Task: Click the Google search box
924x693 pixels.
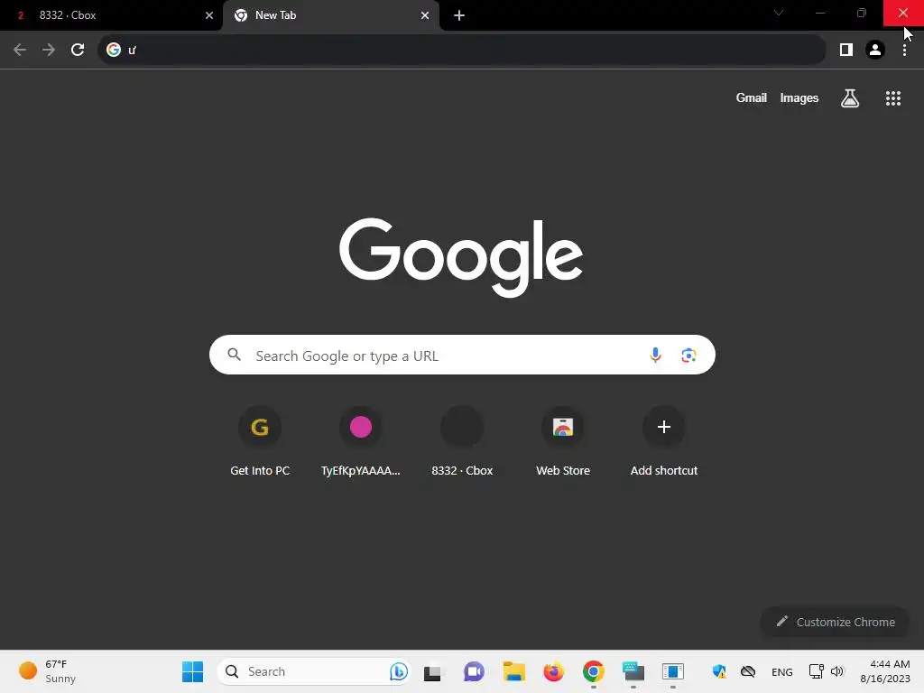Action: [x=462, y=355]
